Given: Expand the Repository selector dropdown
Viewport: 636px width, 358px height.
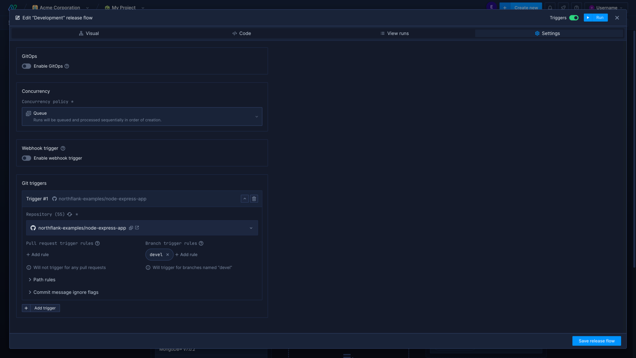Looking at the screenshot, I should click(x=252, y=228).
